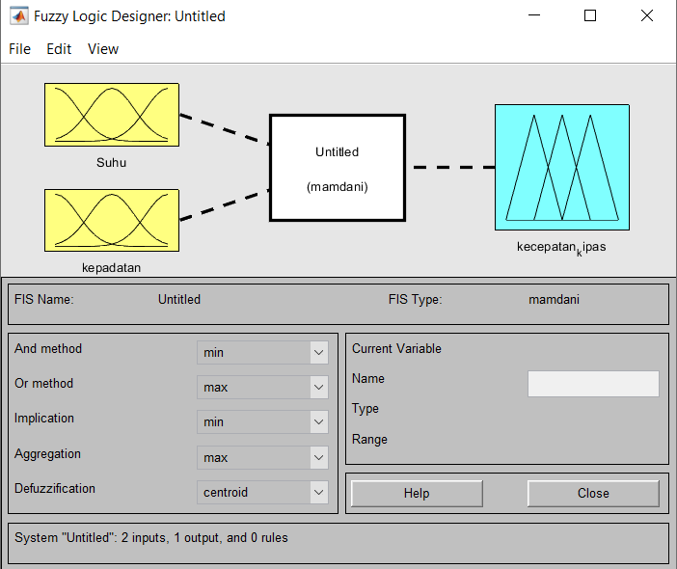
Task: Click the system status message text
Action: (151, 538)
